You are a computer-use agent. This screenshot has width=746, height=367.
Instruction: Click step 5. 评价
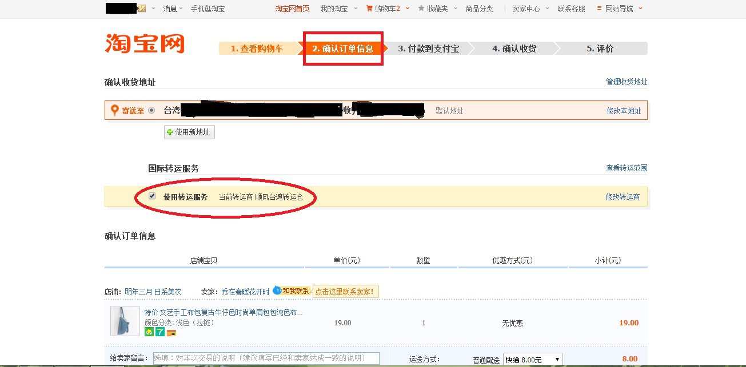(x=600, y=49)
